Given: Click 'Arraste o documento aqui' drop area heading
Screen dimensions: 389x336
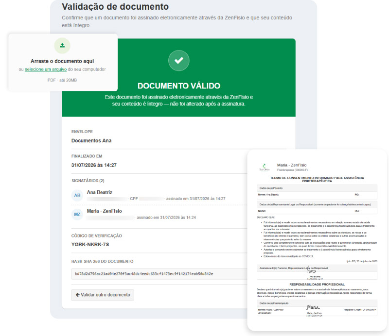Looking at the screenshot, I should click(x=62, y=61).
